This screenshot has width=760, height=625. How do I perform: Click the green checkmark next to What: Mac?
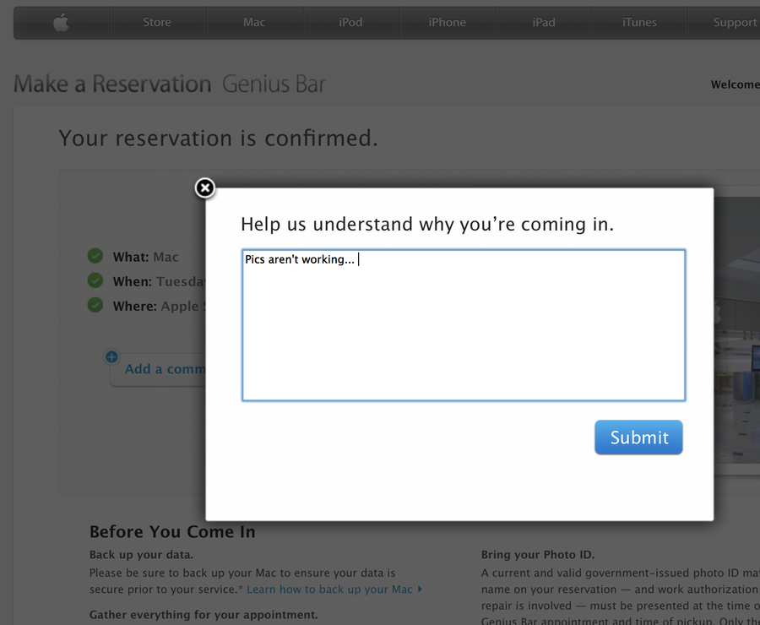[95, 256]
